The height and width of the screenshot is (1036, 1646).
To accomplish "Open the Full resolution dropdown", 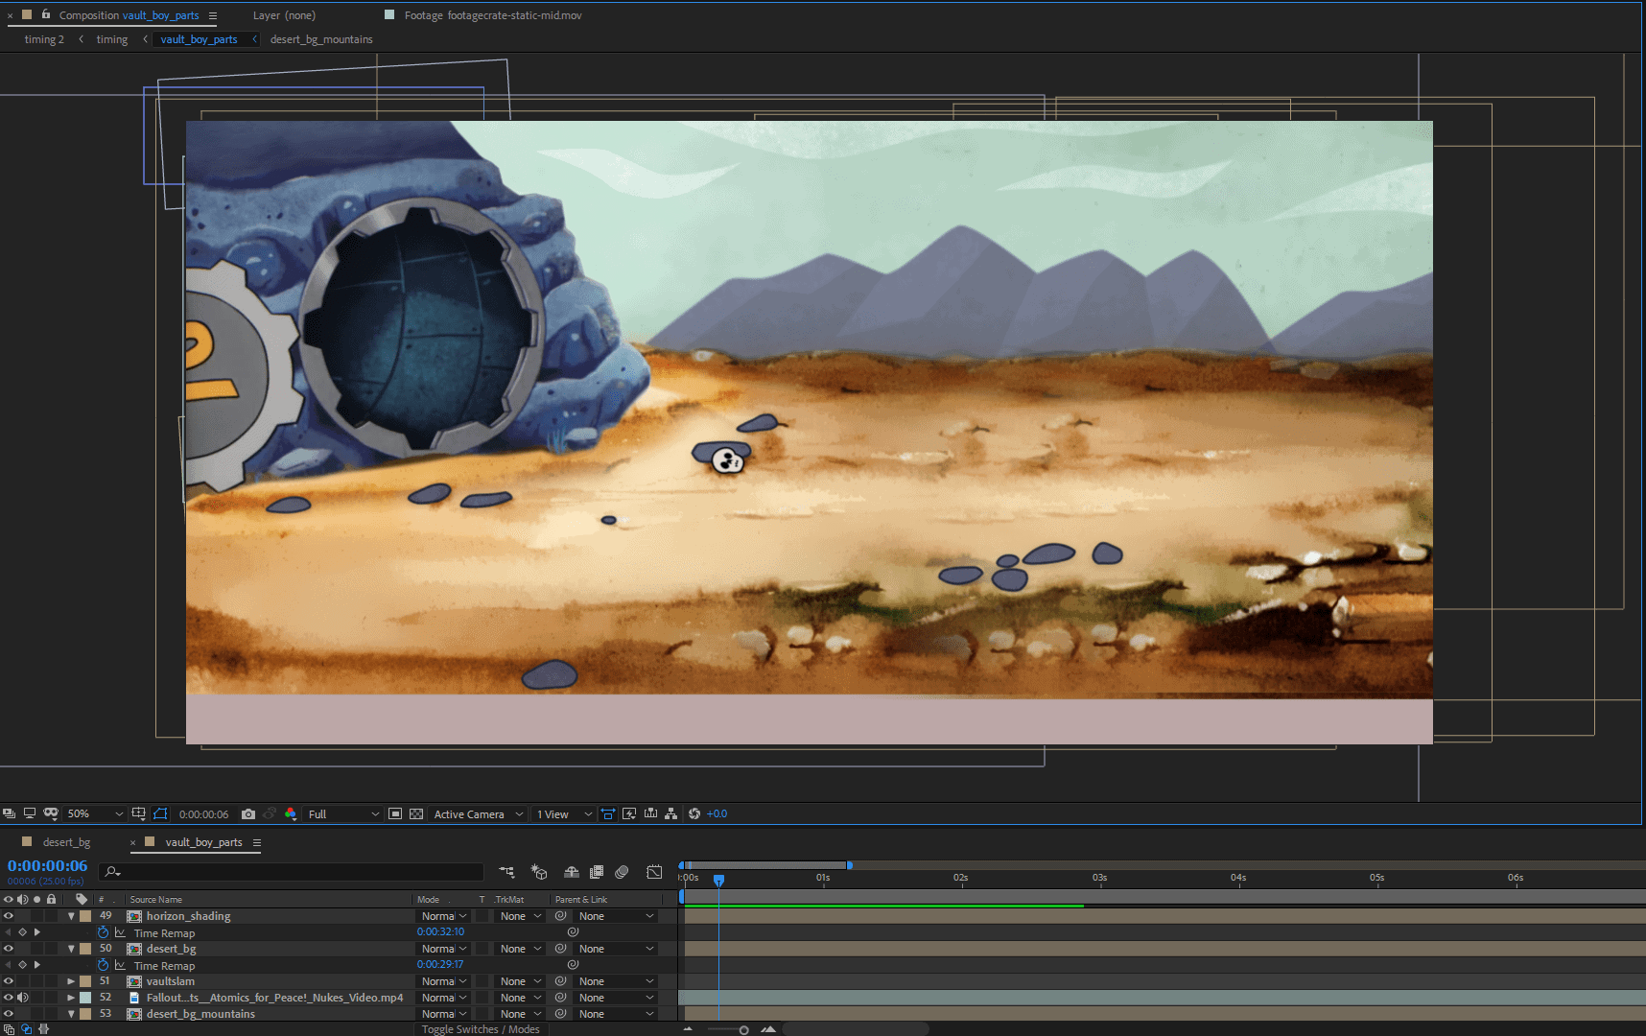I will point(343,813).
